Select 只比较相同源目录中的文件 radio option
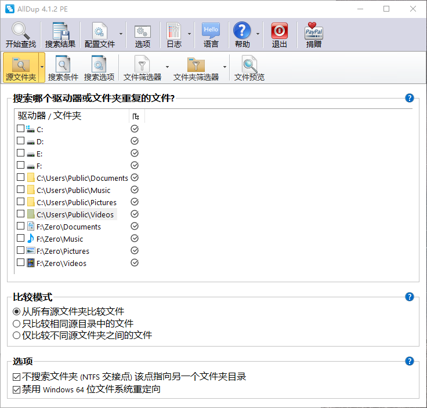 pyautogui.click(x=17, y=323)
